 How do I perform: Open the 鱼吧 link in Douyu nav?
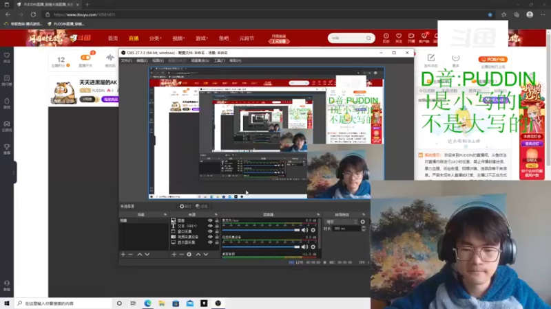(x=223, y=38)
